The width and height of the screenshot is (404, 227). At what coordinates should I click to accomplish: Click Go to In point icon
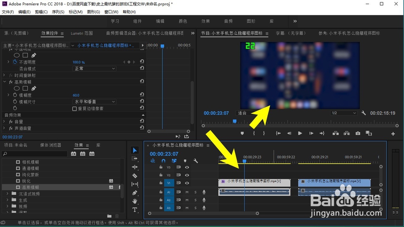point(278,133)
